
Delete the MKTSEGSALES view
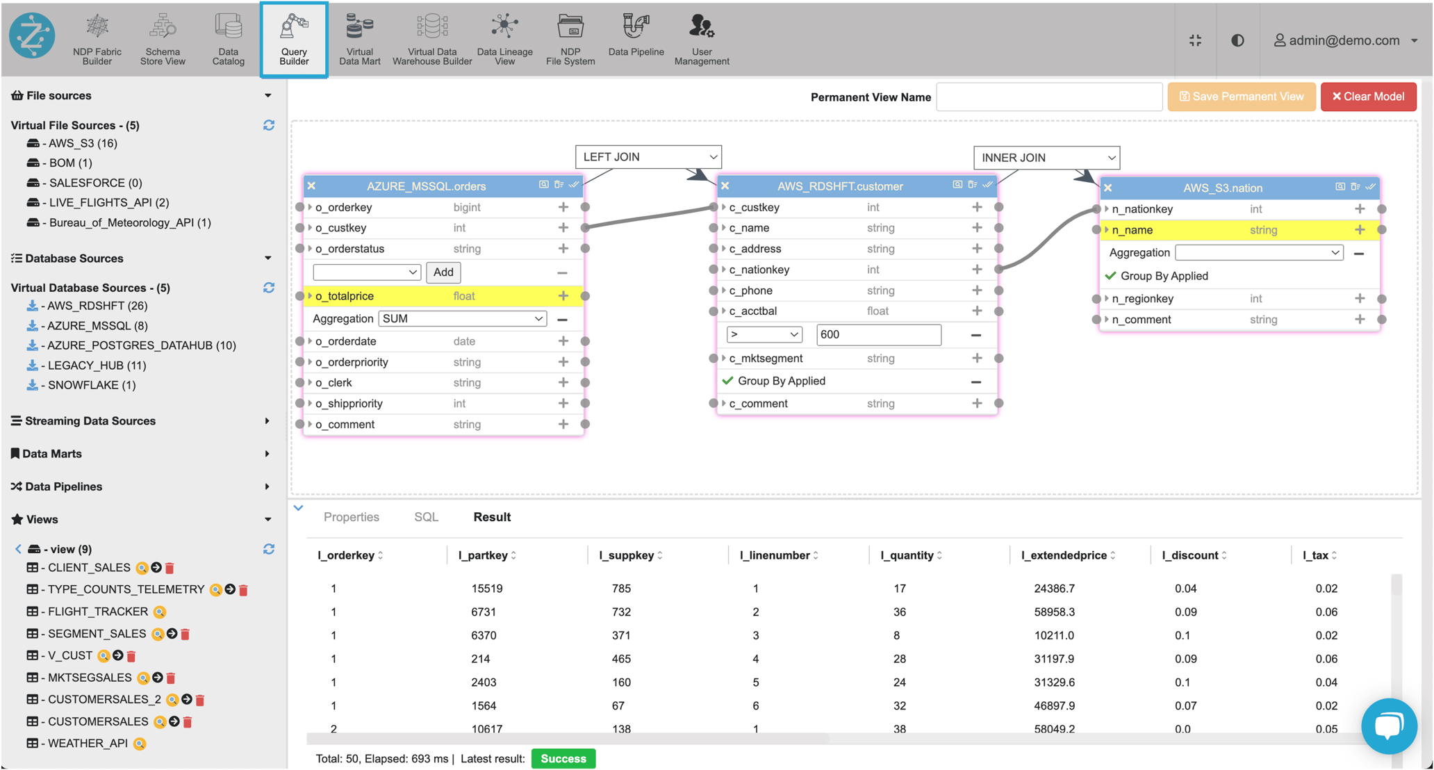pyautogui.click(x=170, y=678)
